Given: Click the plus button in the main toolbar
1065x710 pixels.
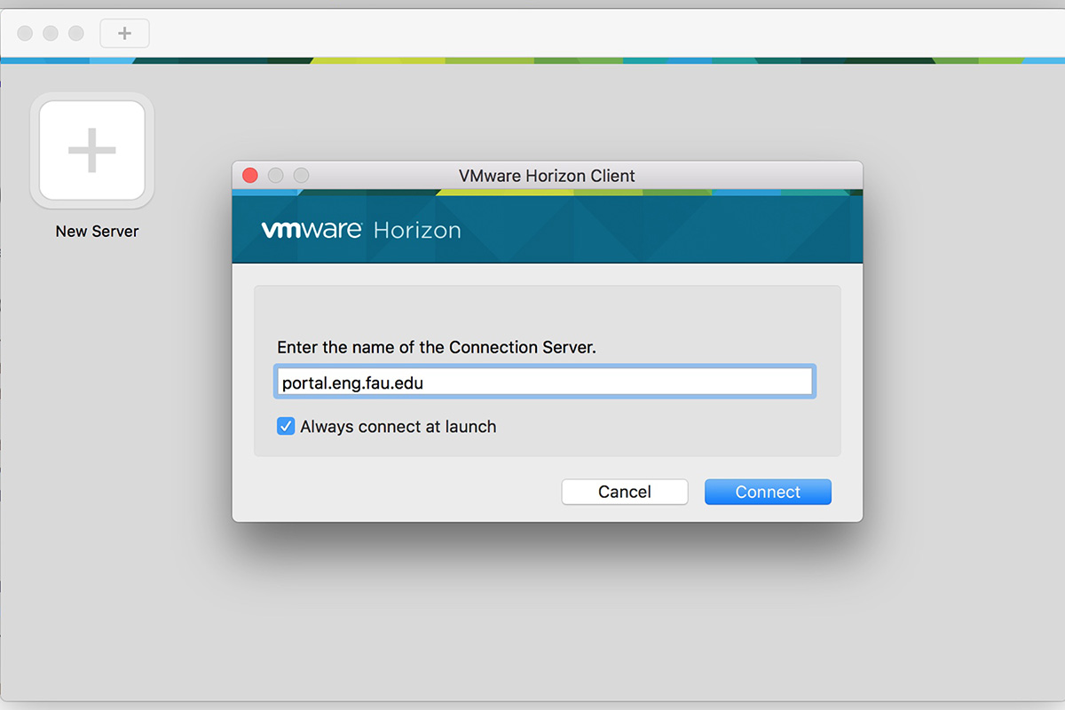Looking at the screenshot, I should pyautogui.click(x=124, y=34).
